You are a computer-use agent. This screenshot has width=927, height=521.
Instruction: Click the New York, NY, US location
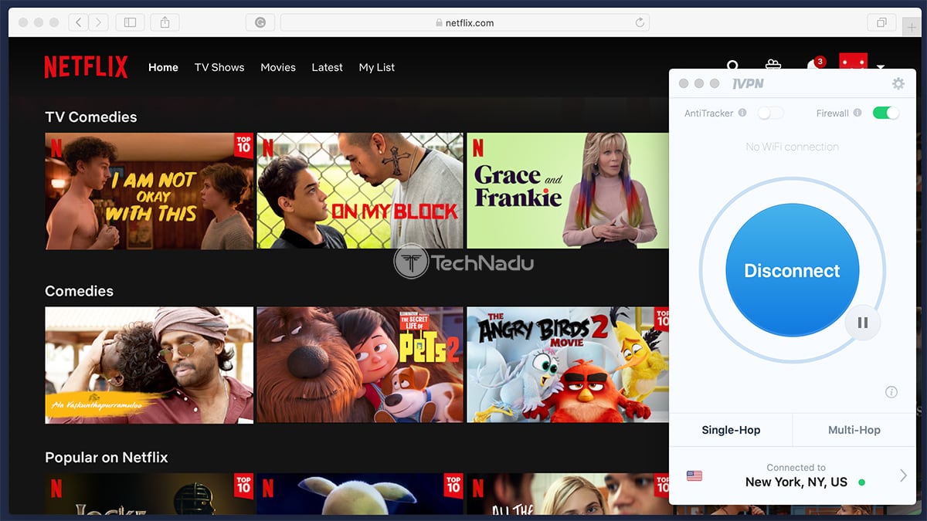point(796,482)
